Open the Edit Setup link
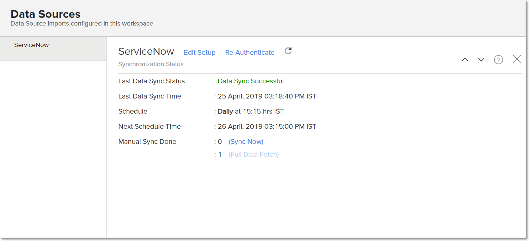This screenshot has width=529, height=241. point(200,52)
